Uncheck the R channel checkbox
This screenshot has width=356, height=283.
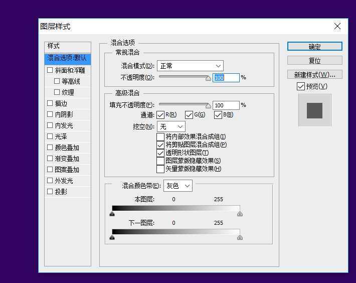pyautogui.click(x=160, y=115)
